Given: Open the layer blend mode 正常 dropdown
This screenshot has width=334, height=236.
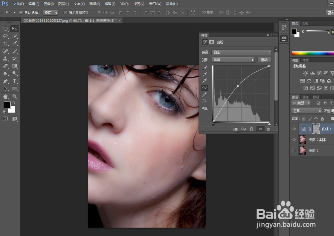Looking at the screenshot, I should click(306, 111).
